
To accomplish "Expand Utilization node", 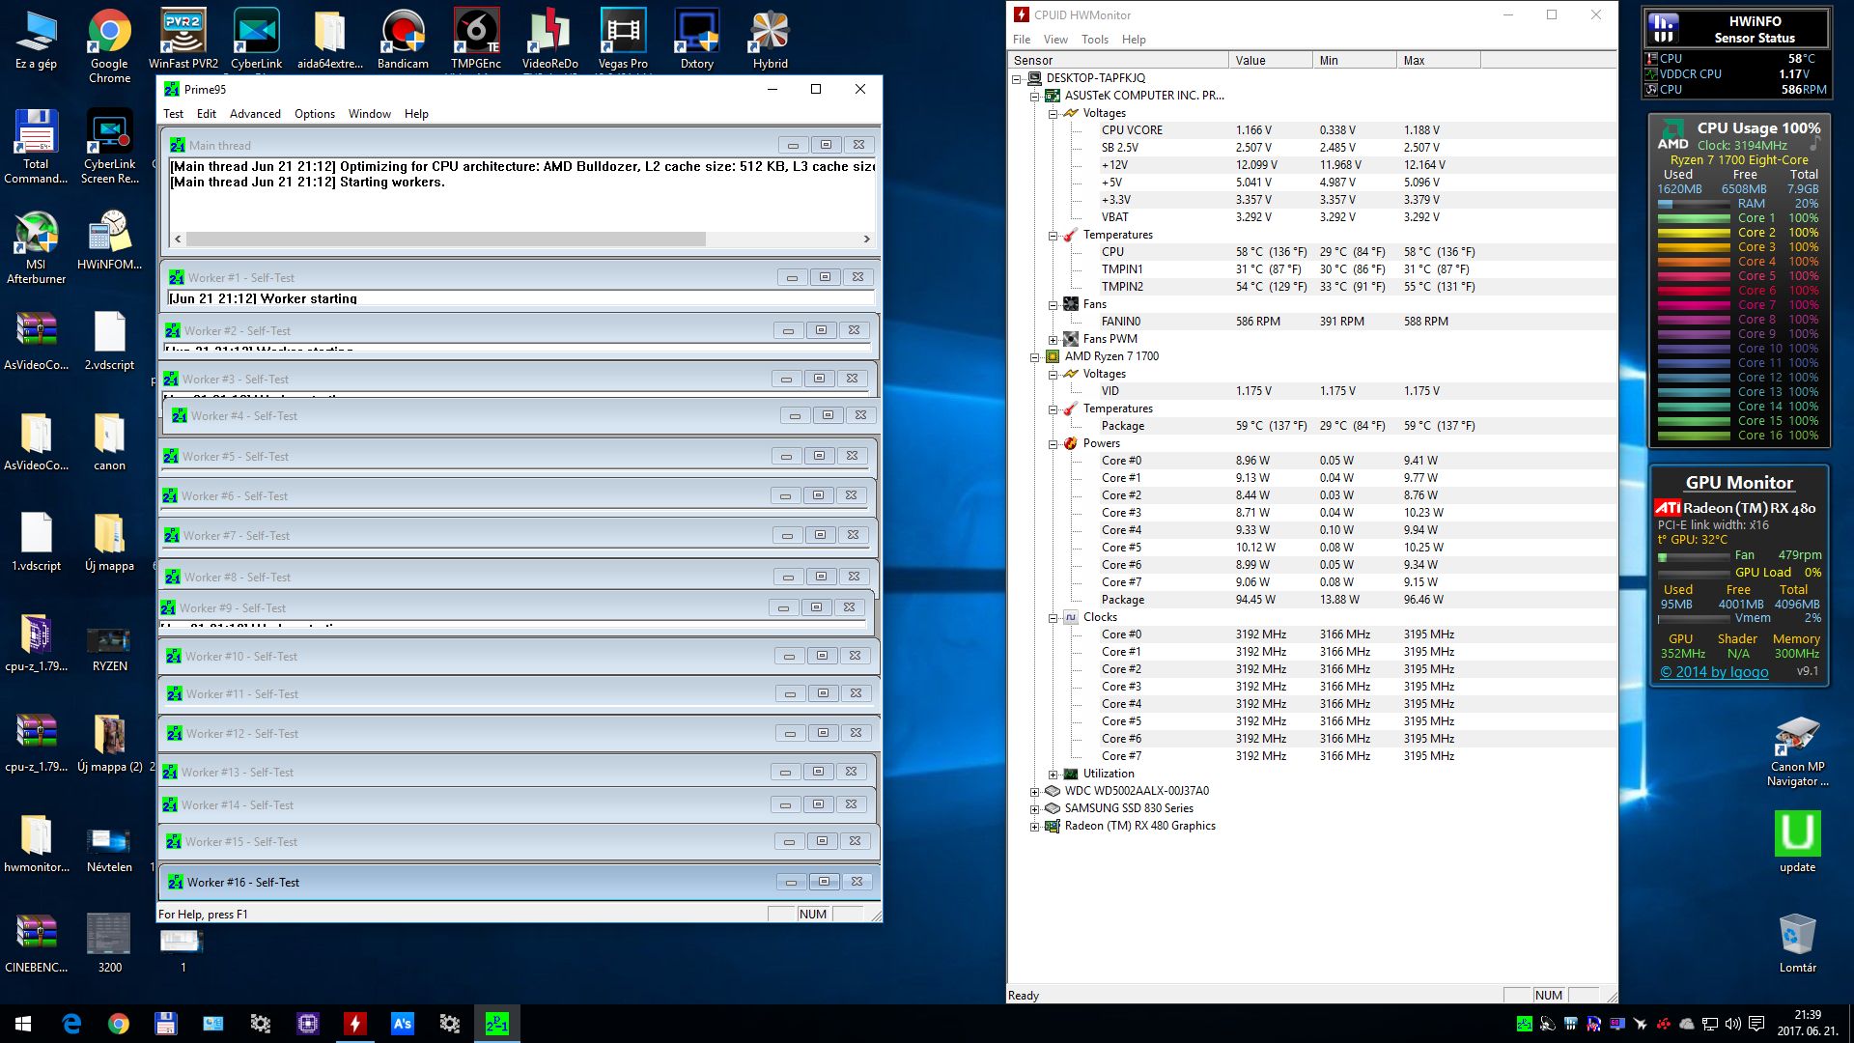I will click(x=1053, y=774).
